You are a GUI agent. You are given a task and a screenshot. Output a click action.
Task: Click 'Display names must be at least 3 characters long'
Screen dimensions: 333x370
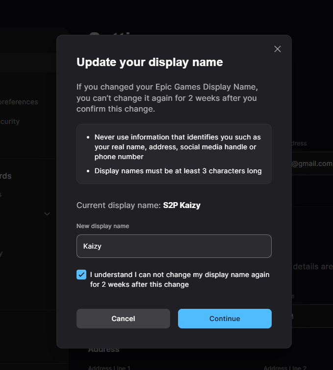[178, 171]
